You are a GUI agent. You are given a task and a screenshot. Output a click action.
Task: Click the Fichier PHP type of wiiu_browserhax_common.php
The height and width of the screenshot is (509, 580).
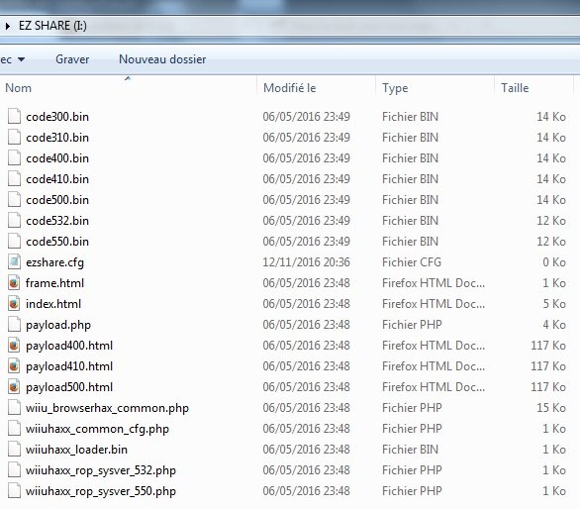(412, 408)
